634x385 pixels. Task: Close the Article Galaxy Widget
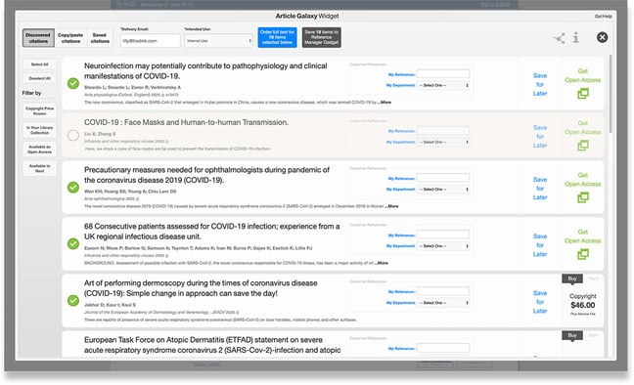(x=602, y=37)
